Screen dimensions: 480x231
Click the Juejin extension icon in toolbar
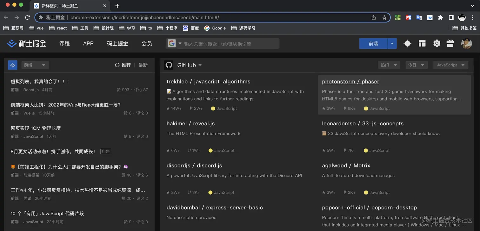[x=430, y=17]
